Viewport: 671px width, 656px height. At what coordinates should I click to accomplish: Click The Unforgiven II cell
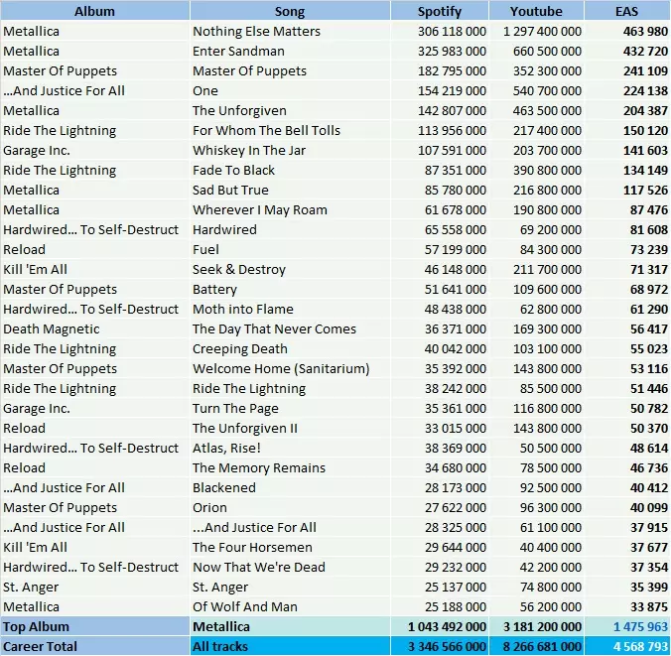click(290, 429)
